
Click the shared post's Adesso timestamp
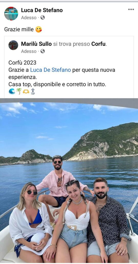coord(29,51)
